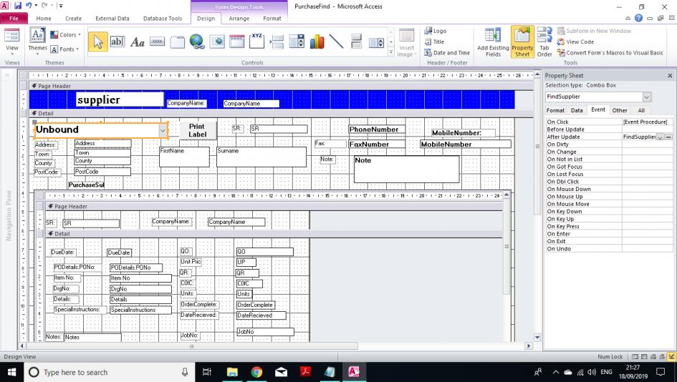
Task: Open Windows Start menu
Action: click(11, 372)
